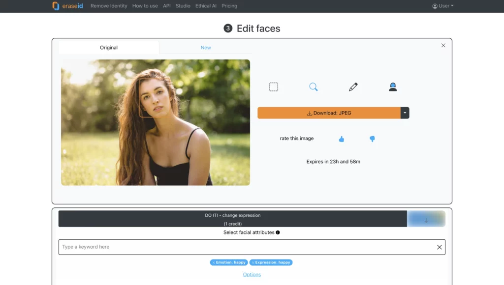Open the Pricing menu item
The width and height of the screenshot is (504, 285).
tap(229, 6)
